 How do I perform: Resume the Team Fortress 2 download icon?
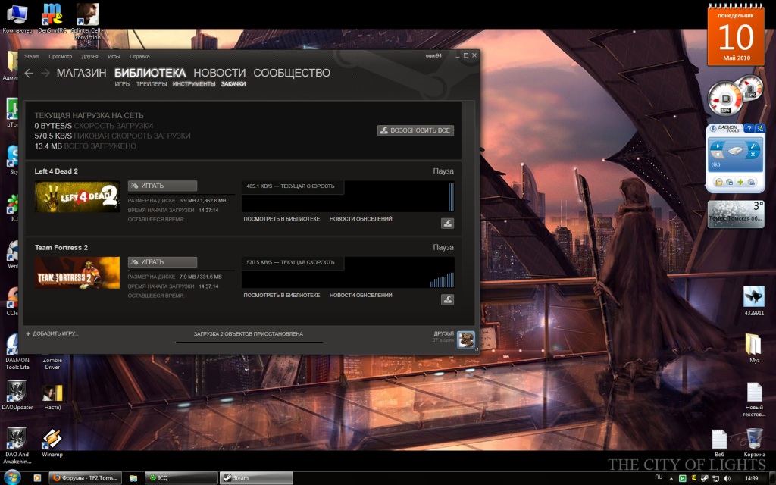(447, 299)
